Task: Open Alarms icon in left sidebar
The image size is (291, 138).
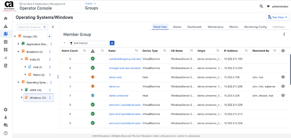Action: pos(6,26)
